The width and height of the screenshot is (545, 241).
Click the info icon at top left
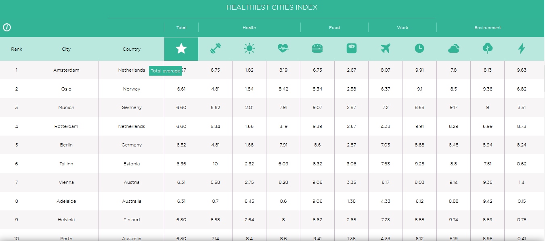click(x=7, y=27)
